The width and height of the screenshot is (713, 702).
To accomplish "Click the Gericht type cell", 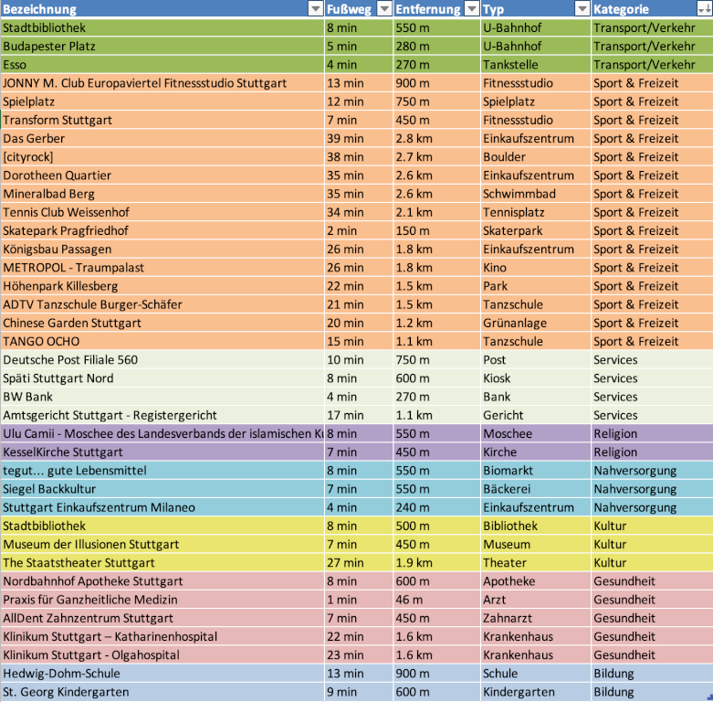I will (x=536, y=415).
